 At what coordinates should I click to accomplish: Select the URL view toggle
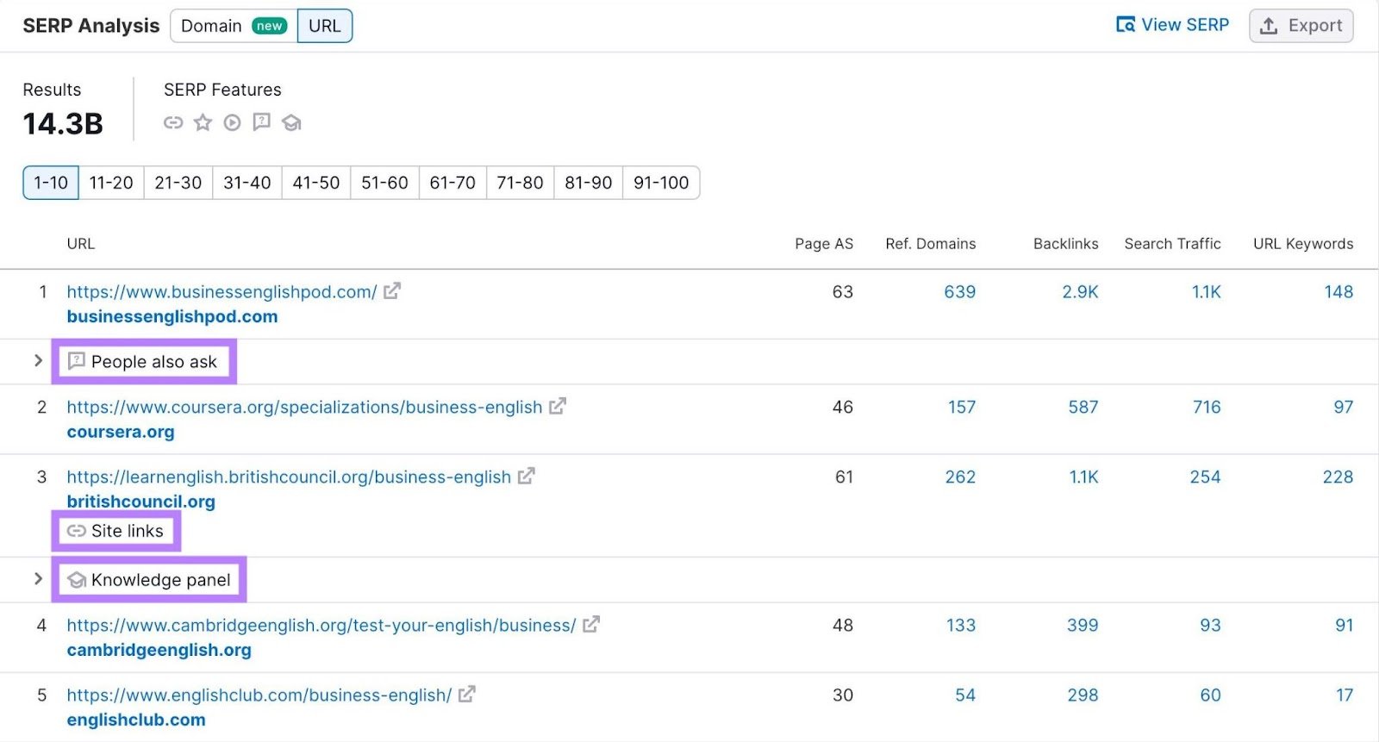[x=325, y=26]
